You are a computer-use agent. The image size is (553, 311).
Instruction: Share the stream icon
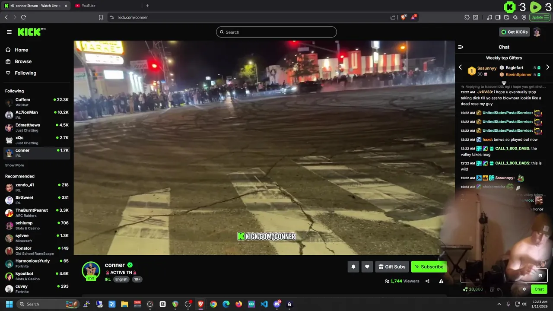427,281
